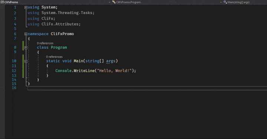Click the void keyword on line 10
267x139 pixels.
click(67, 61)
